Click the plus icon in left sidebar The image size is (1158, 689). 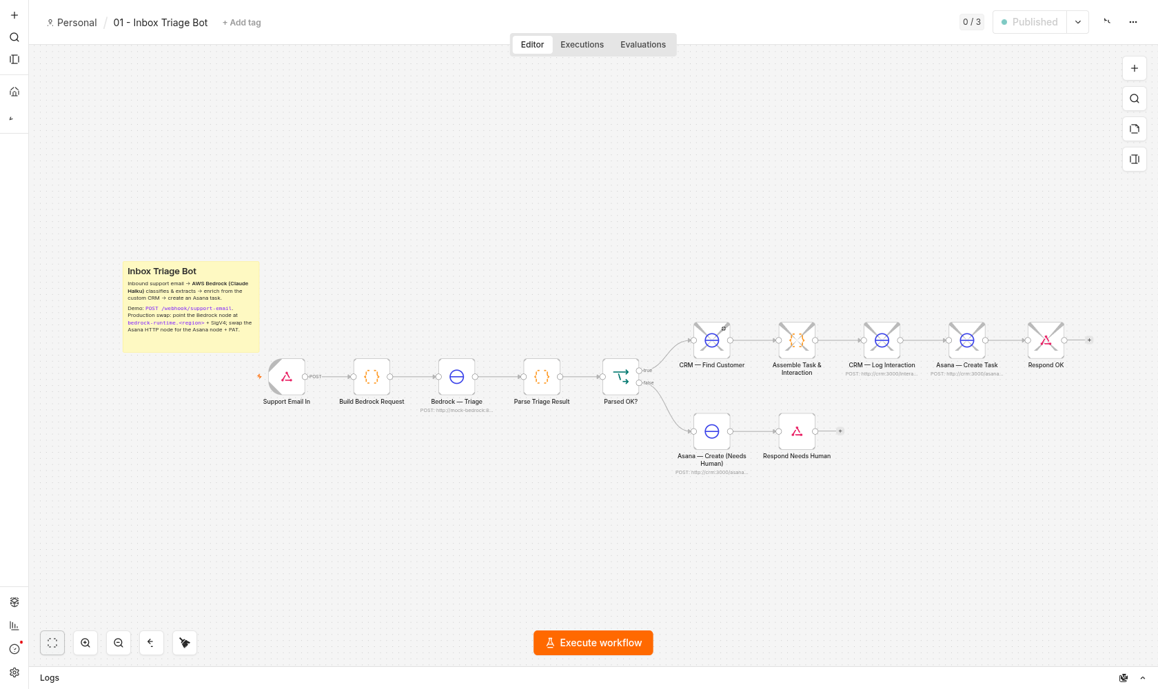click(14, 15)
